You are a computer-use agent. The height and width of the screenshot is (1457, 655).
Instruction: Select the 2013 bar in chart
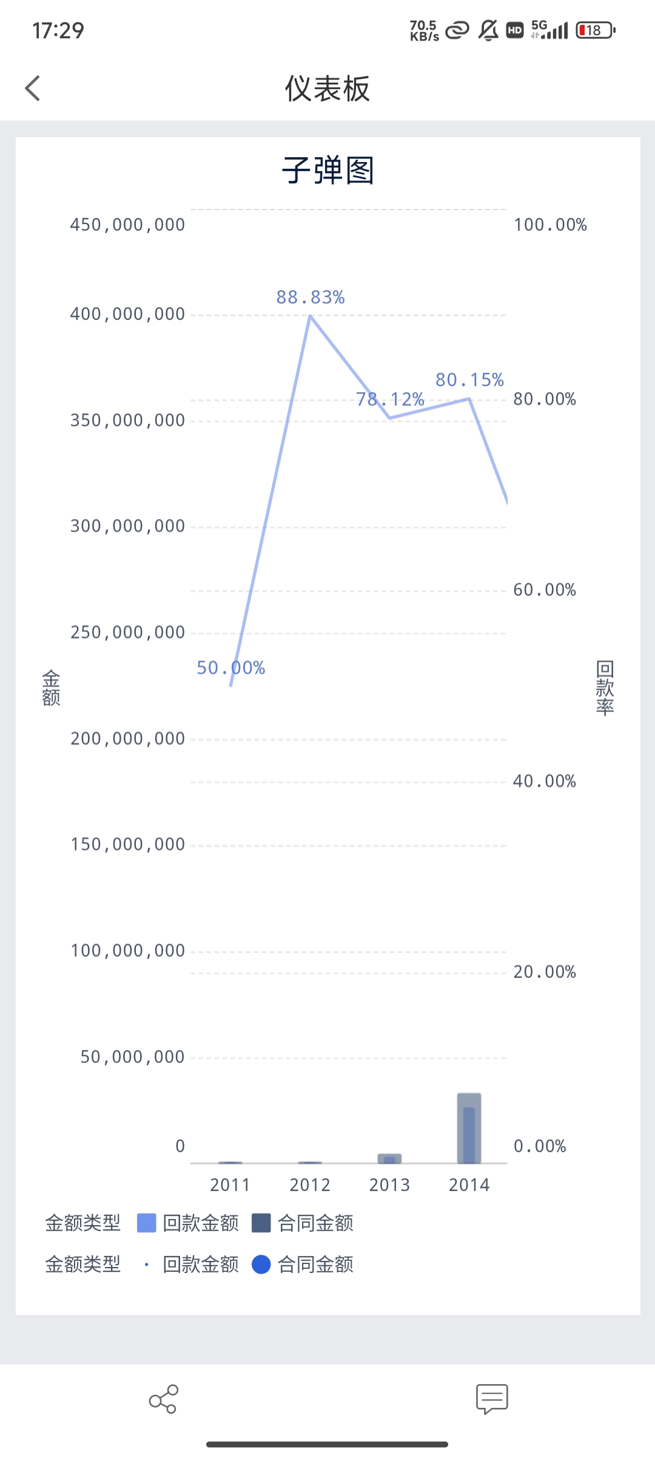click(389, 1158)
